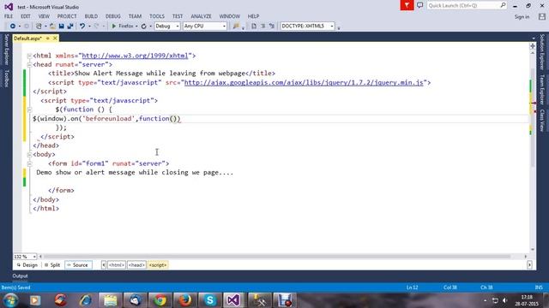Open the BUILD menu

click(91, 16)
